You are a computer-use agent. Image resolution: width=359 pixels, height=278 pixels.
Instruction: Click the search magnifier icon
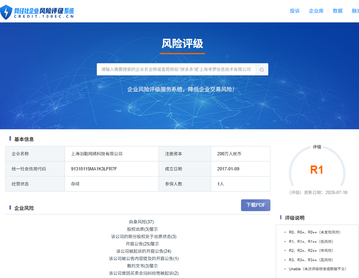tap(262, 69)
